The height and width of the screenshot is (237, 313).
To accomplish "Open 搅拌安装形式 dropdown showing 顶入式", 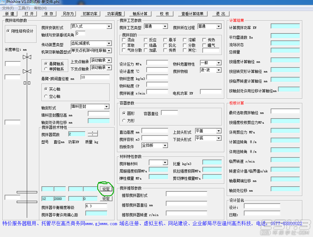I will click(91, 26).
